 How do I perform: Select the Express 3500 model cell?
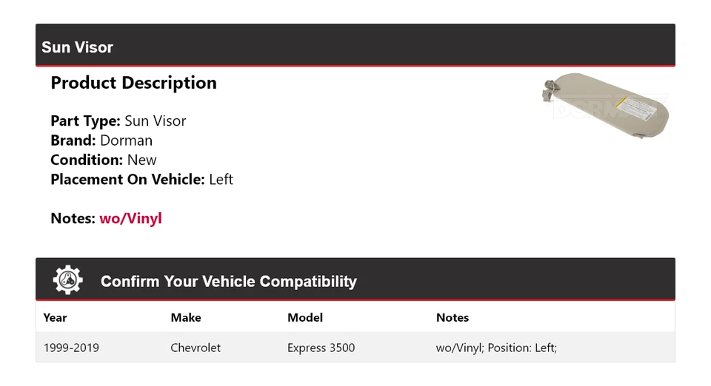(x=321, y=348)
